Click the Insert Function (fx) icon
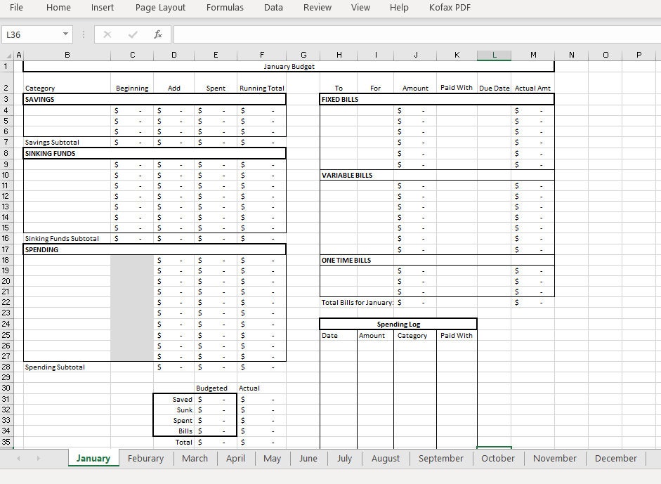 (x=157, y=34)
